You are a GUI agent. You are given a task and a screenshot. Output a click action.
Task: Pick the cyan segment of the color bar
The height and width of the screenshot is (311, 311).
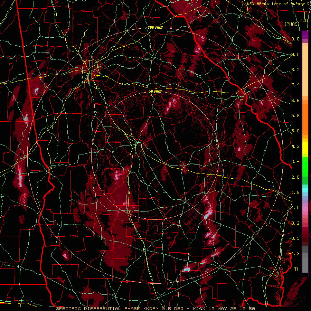[x=305, y=190]
